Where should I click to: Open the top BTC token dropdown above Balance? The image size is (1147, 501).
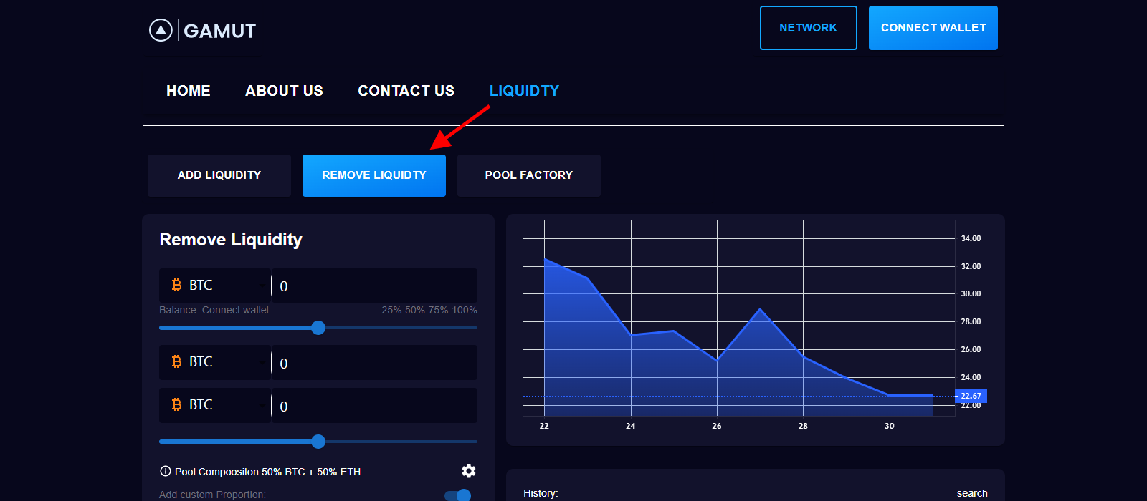pos(215,286)
